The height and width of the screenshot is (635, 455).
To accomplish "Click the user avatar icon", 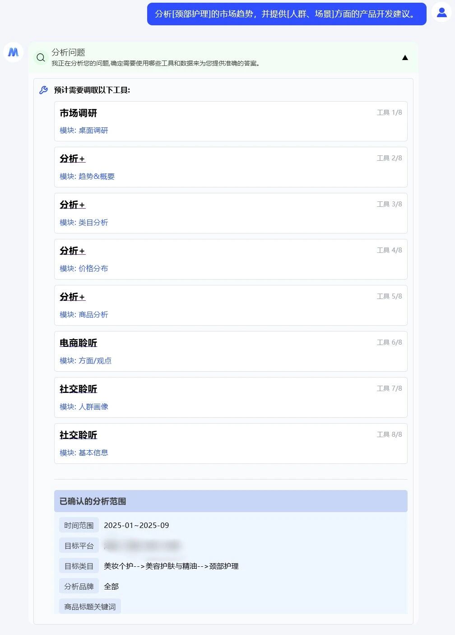I will [441, 12].
